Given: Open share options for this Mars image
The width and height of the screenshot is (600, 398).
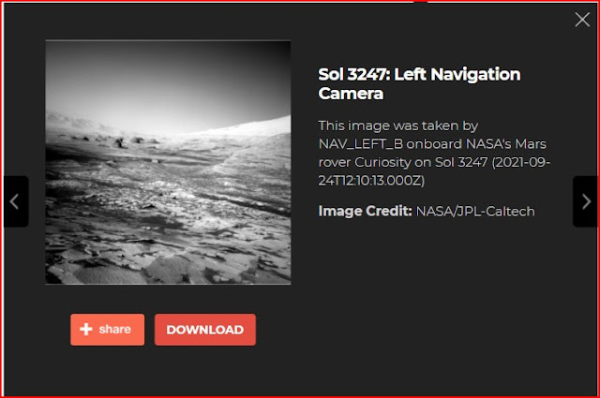Looking at the screenshot, I should [x=108, y=330].
